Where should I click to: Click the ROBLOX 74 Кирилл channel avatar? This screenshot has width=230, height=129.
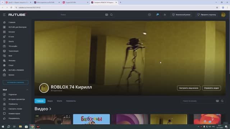click(x=44, y=88)
